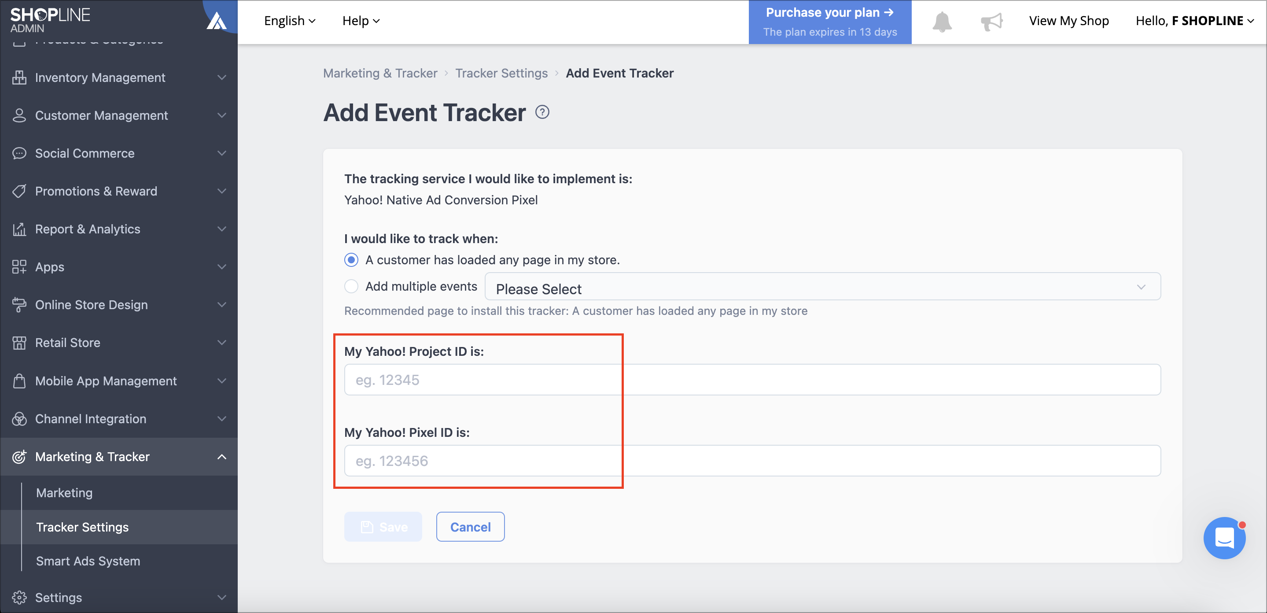Click the Inventory Management sidebar icon
The height and width of the screenshot is (613, 1267).
click(19, 77)
